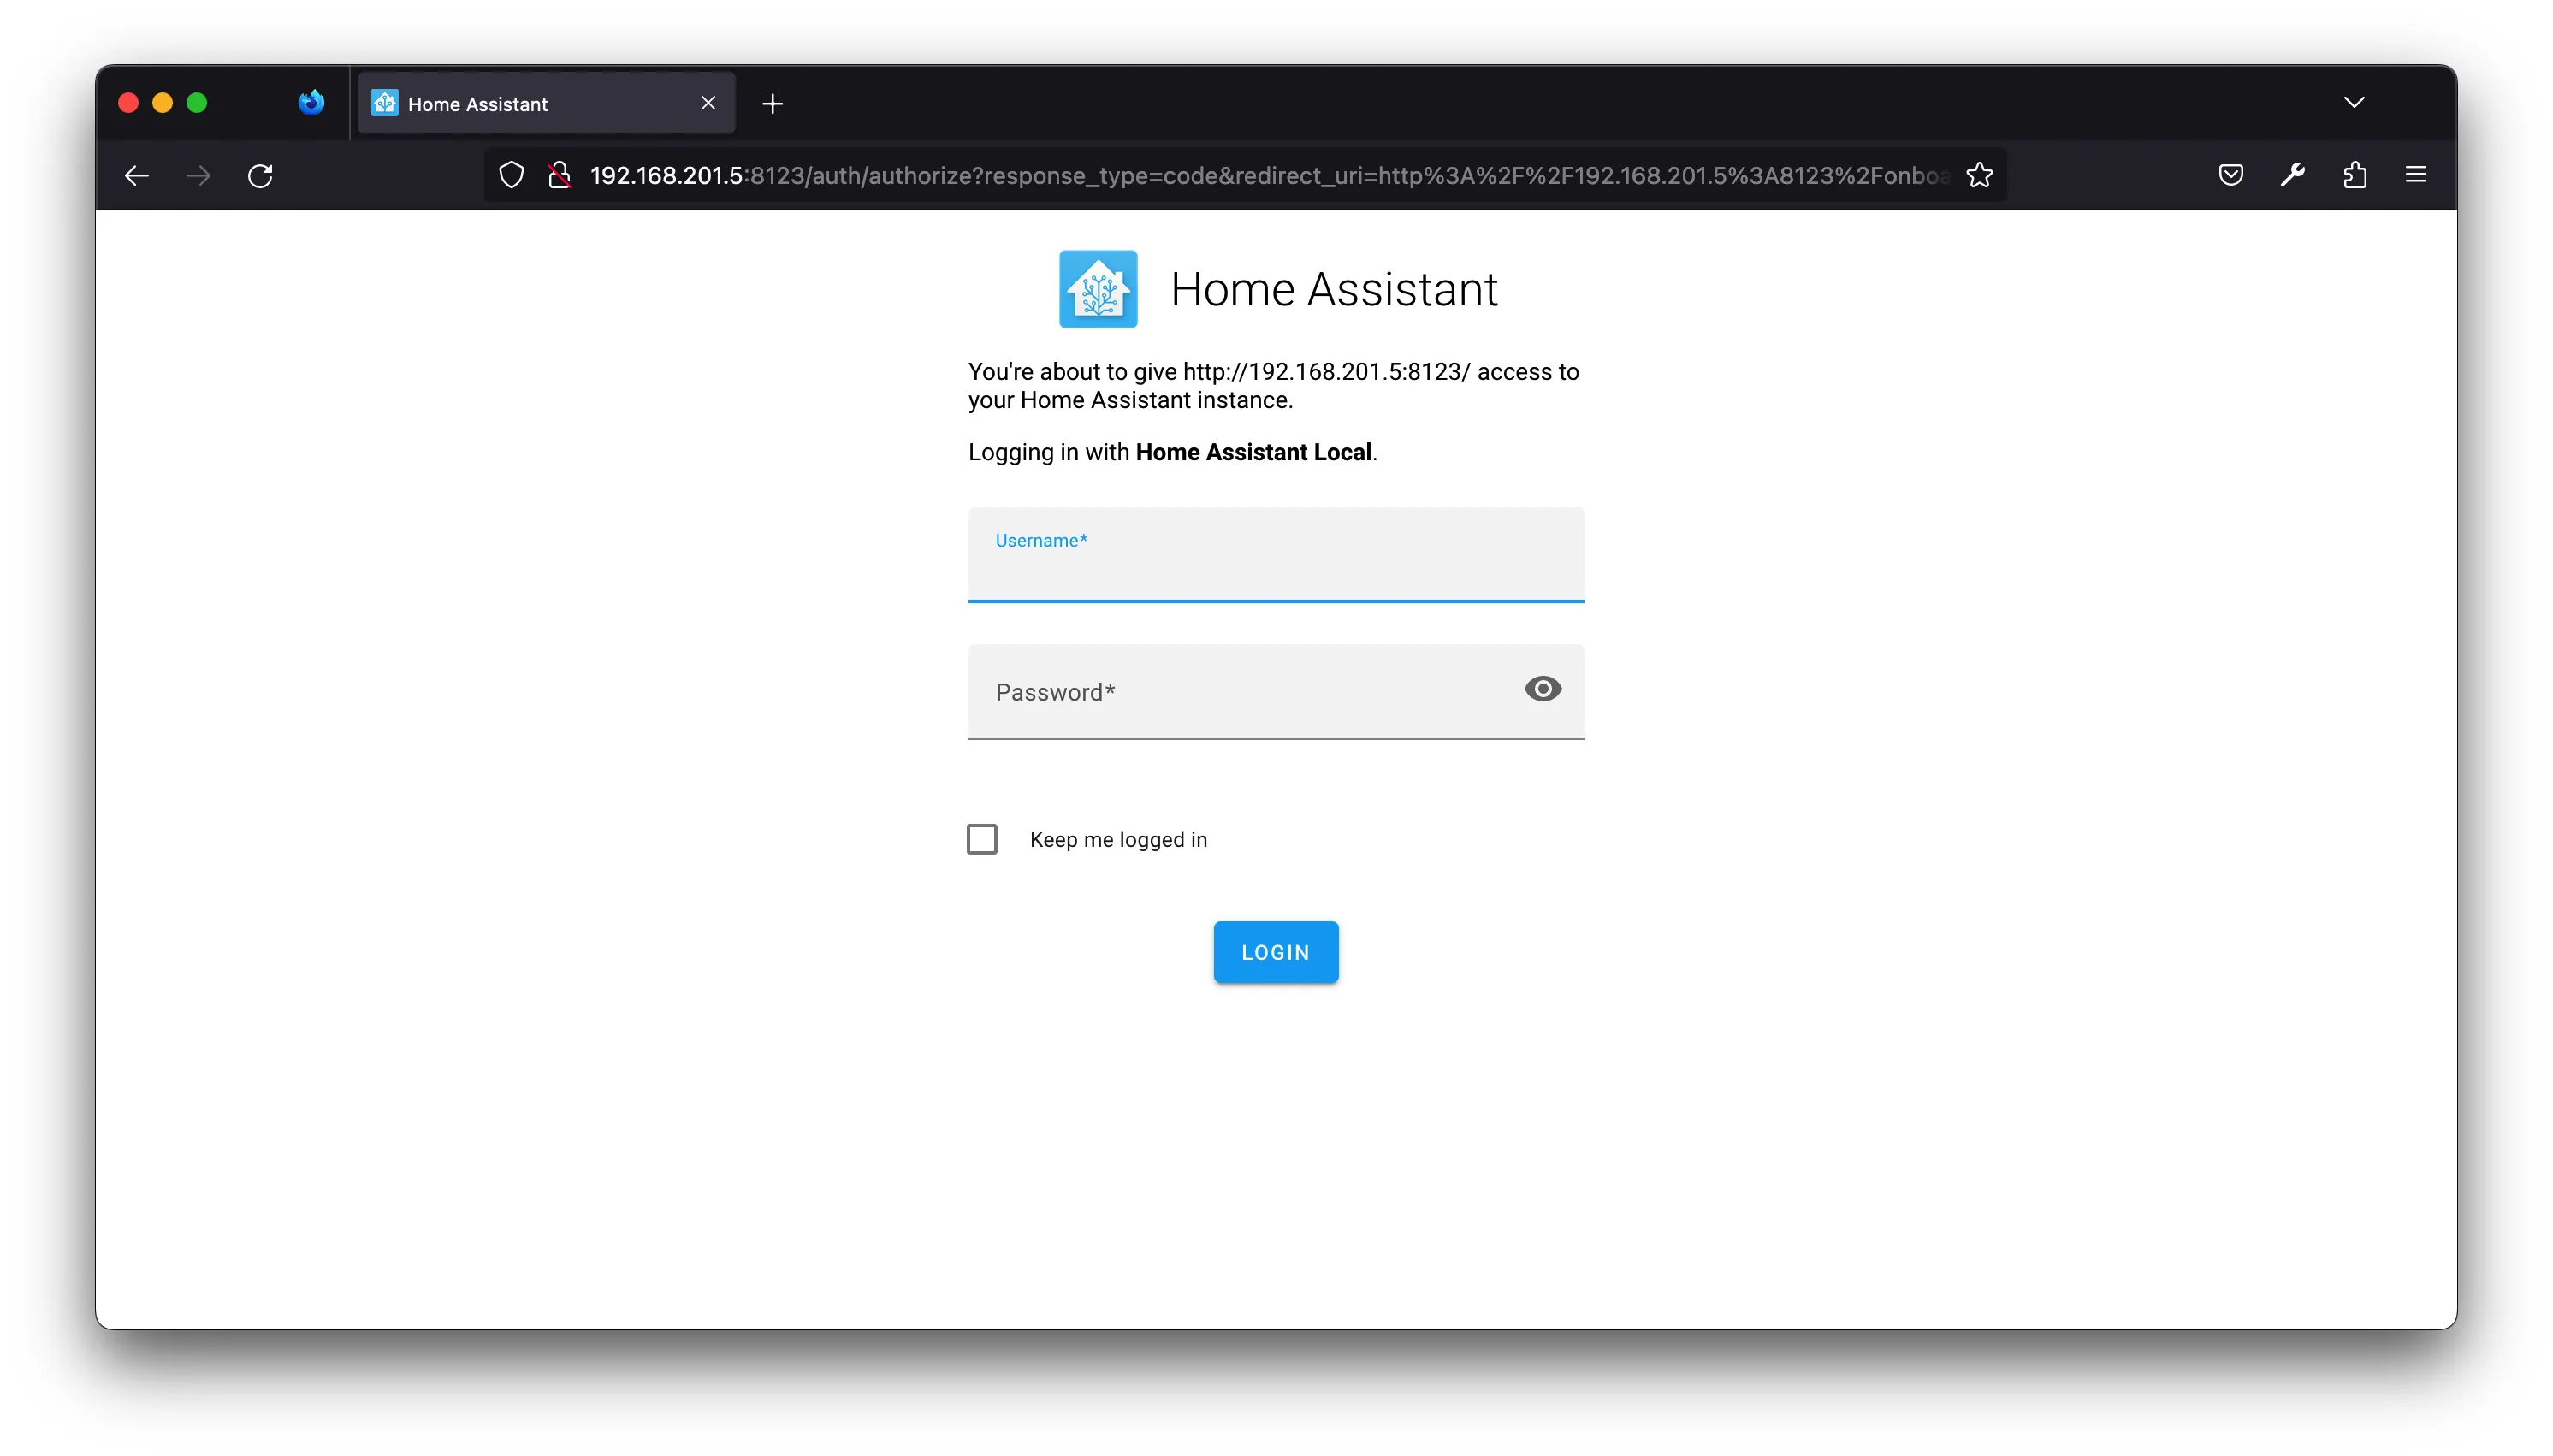Save page to Pocket
The image size is (2553, 1456).
point(2230,176)
